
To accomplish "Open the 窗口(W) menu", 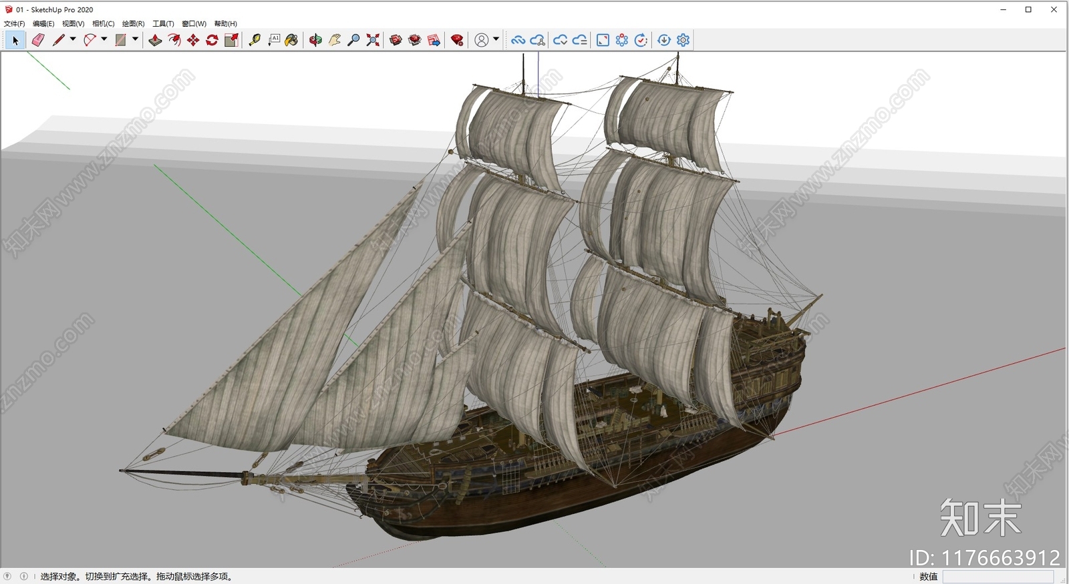I will (194, 24).
